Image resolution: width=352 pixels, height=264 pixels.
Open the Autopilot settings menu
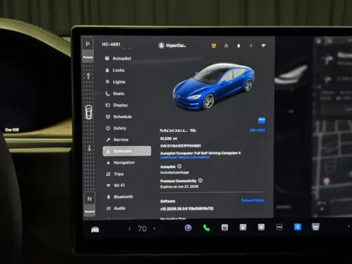[x=118, y=59]
